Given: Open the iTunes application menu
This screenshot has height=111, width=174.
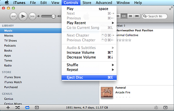Looking at the screenshot, I should click(19, 3).
